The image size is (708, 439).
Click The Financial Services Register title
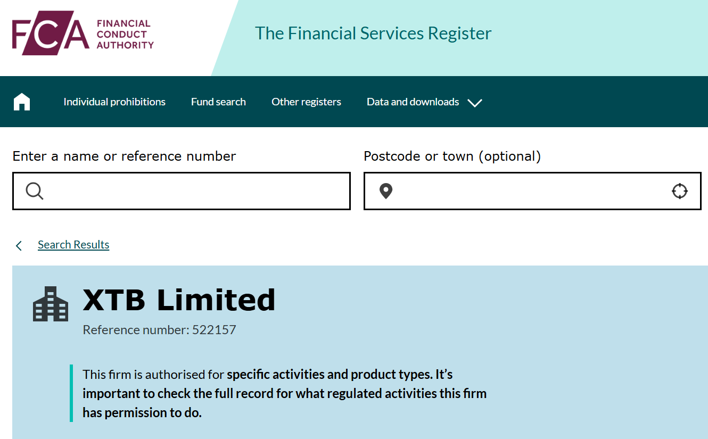pos(373,34)
